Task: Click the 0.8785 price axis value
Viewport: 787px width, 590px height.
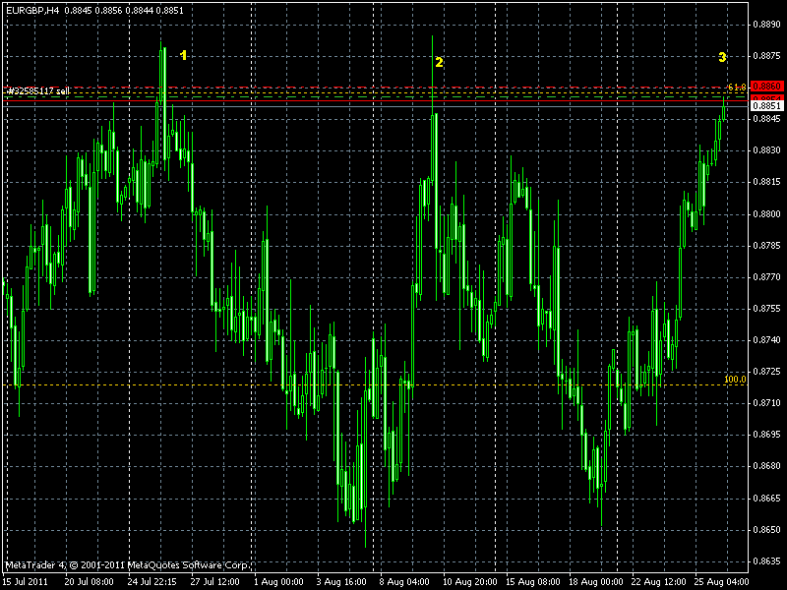Action: pos(767,245)
